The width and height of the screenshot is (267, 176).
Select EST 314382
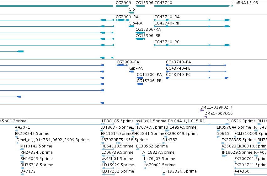[170, 140]
